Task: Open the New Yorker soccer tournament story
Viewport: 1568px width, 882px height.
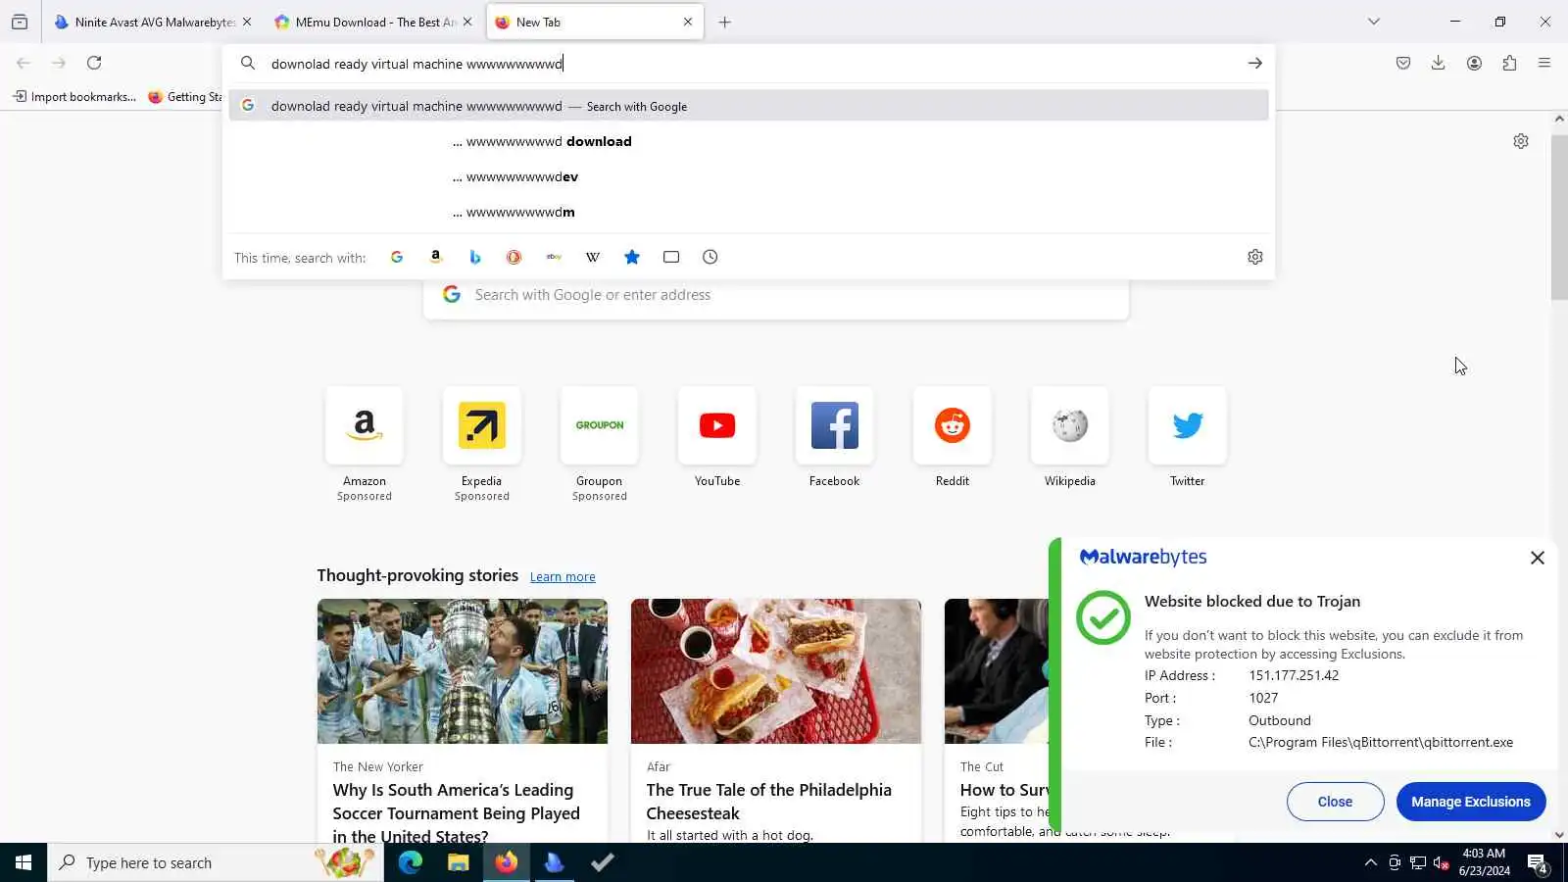Action: [463, 720]
